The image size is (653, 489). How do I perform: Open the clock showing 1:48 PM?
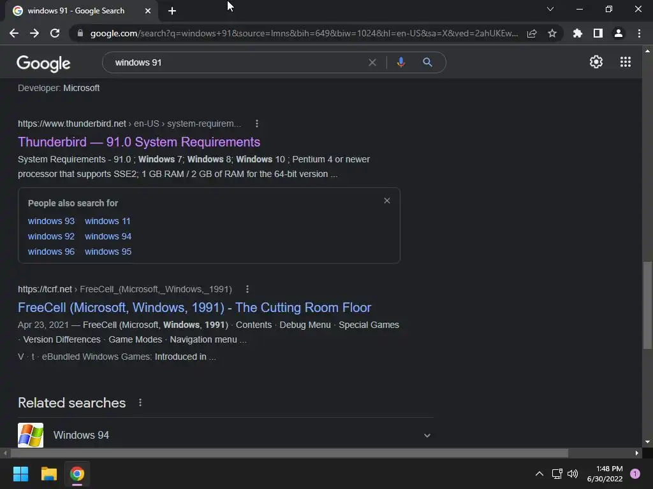click(605, 474)
